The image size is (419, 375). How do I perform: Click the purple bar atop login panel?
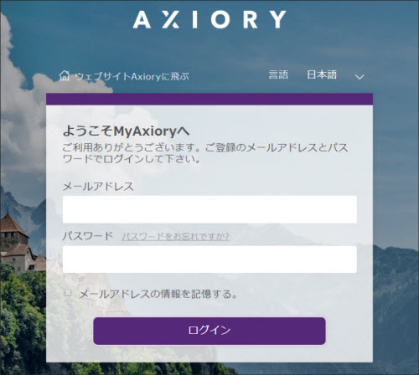pyautogui.click(x=209, y=99)
